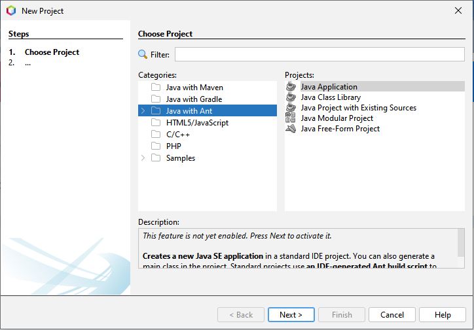Click the Java Free-Form Project icon
Viewport: 474px width, 330px height.
tap(291, 129)
